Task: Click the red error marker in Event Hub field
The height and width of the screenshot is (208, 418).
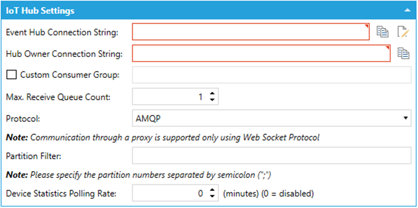Action: tap(367, 26)
